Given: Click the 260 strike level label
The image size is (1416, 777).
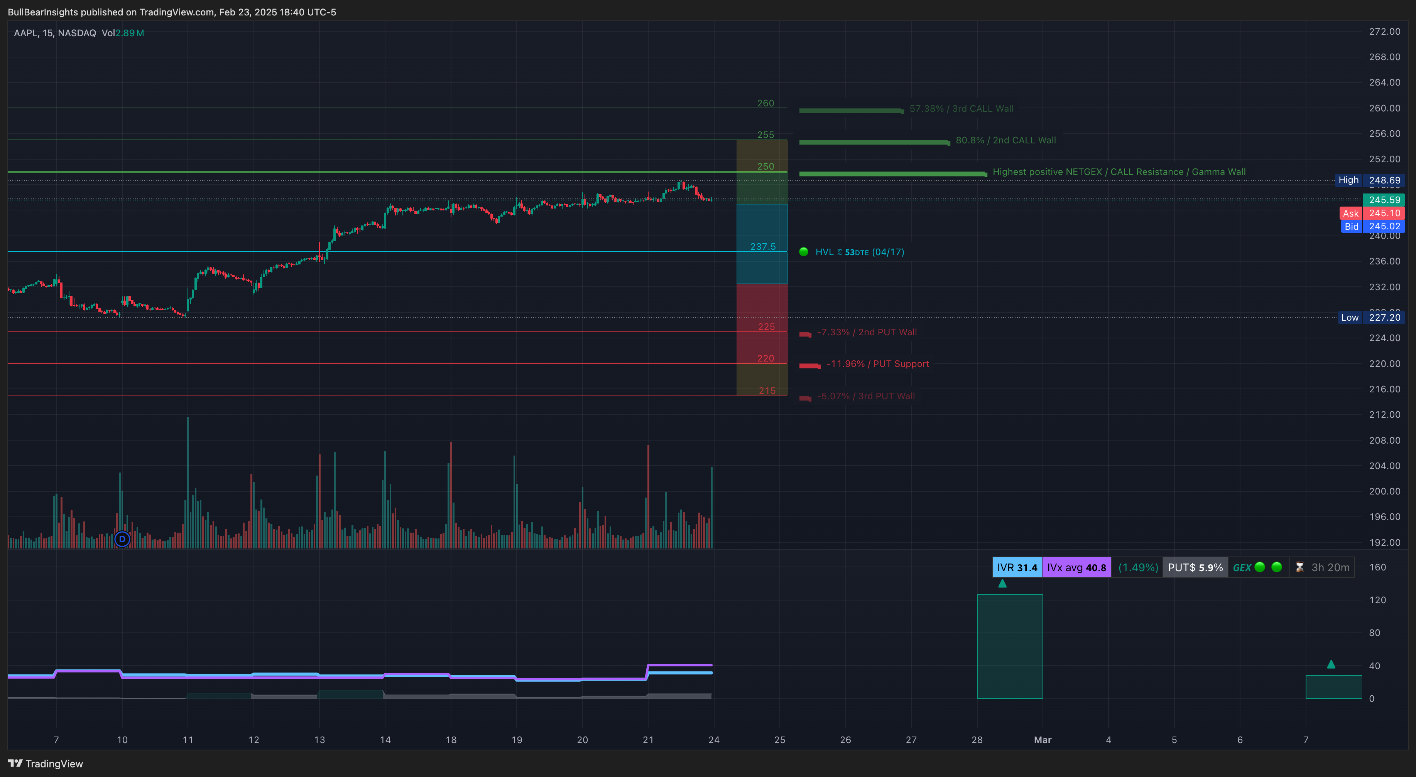Looking at the screenshot, I should click(765, 103).
